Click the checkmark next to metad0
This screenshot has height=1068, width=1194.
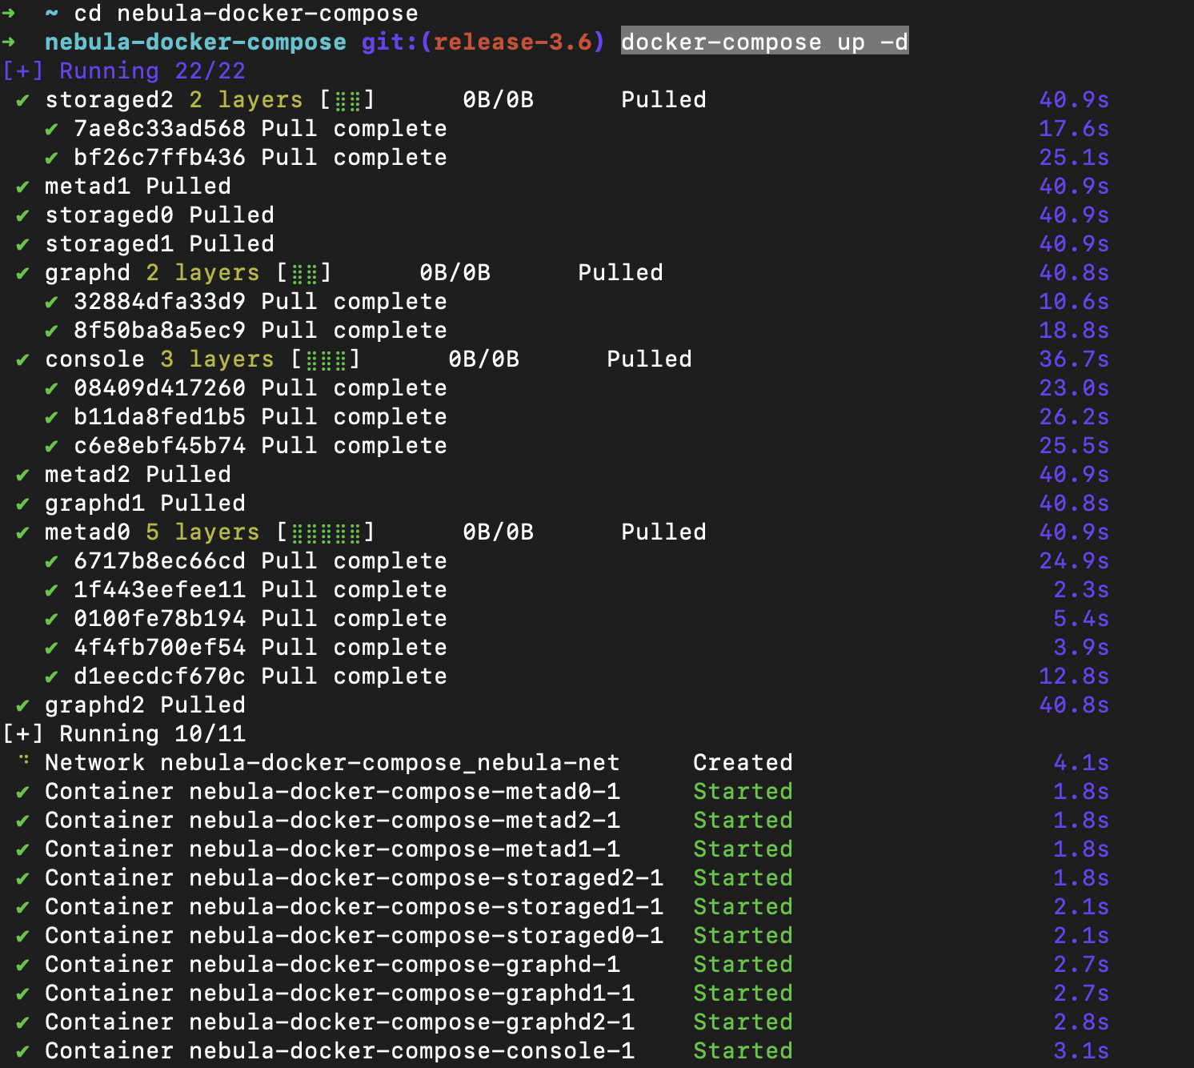pos(21,532)
